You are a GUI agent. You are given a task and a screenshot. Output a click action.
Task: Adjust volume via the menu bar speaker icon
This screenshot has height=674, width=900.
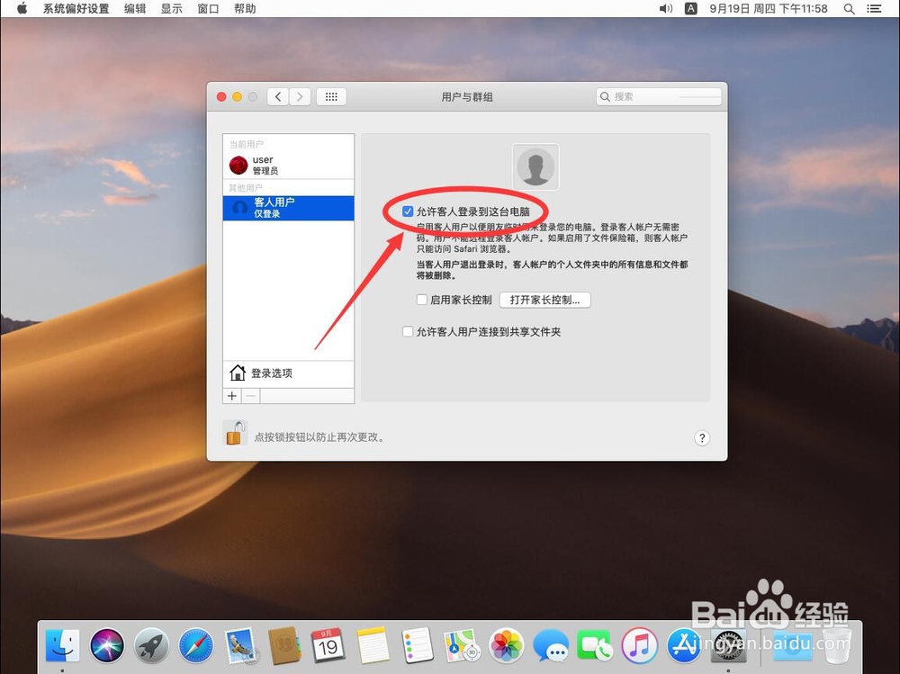coord(666,9)
